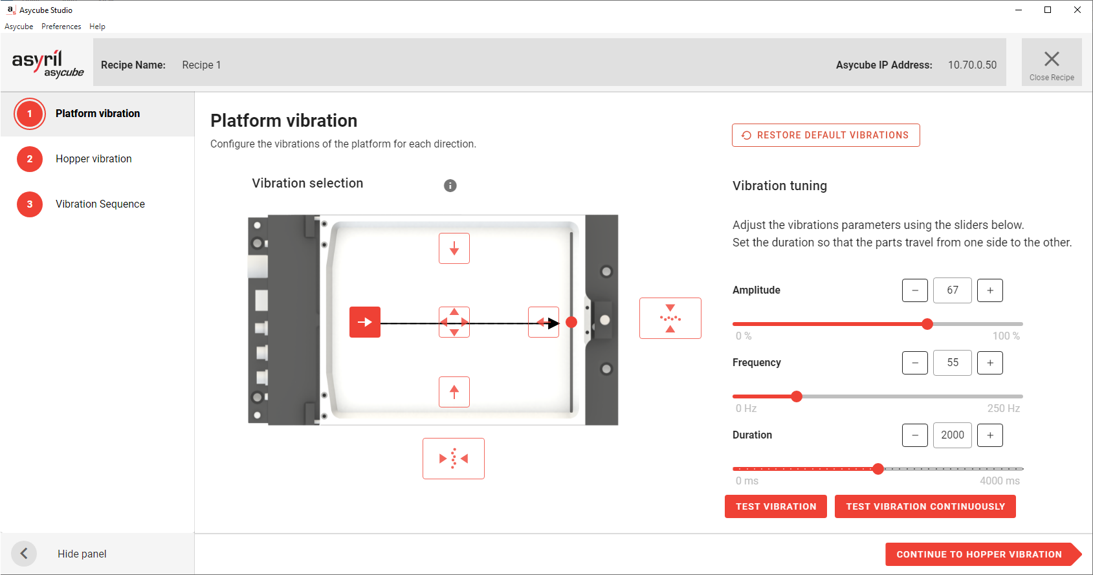The image size is (1093, 575).
Task: Select the upward vibration arrow at bottom
Action: (x=454, y=392)
